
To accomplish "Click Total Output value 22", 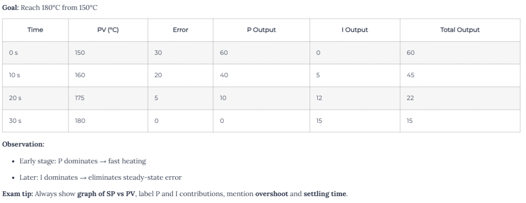I will click(410, 98).
